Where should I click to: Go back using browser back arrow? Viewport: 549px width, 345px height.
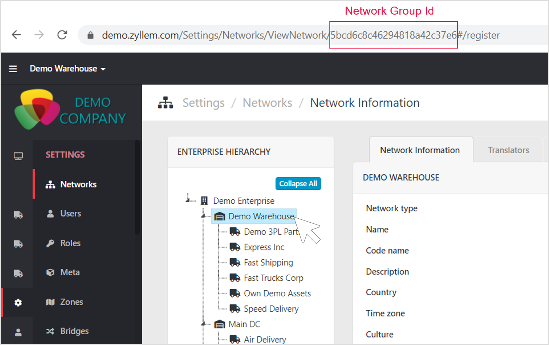[16, 35]
